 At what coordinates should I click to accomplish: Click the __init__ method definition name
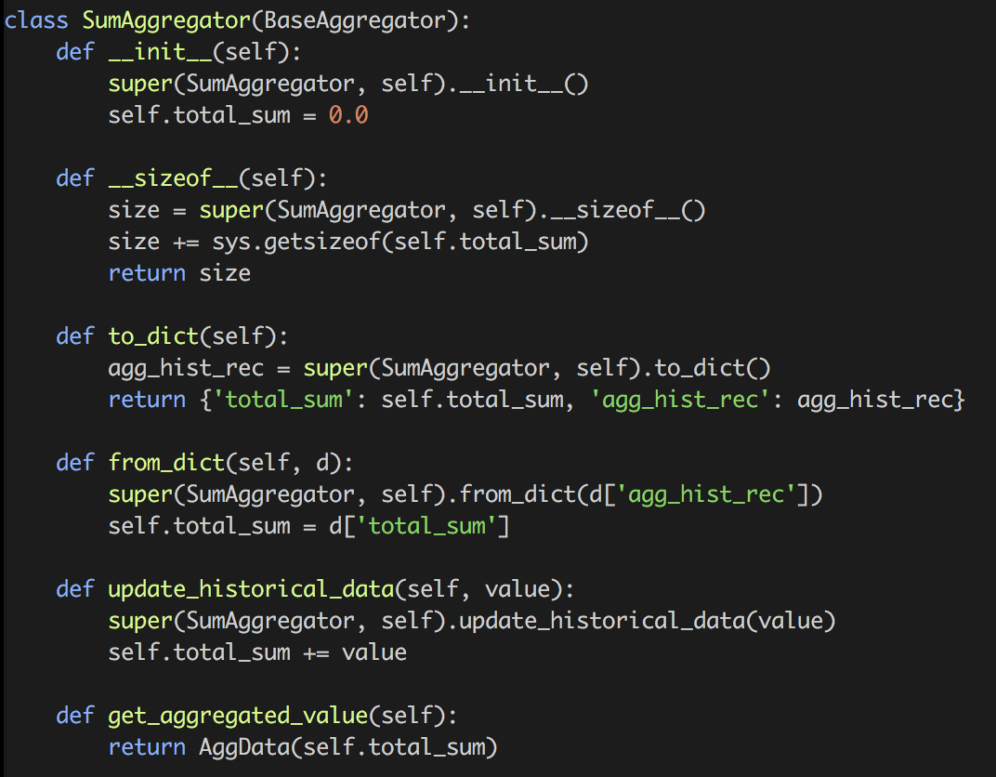click(x=160, y=52)
